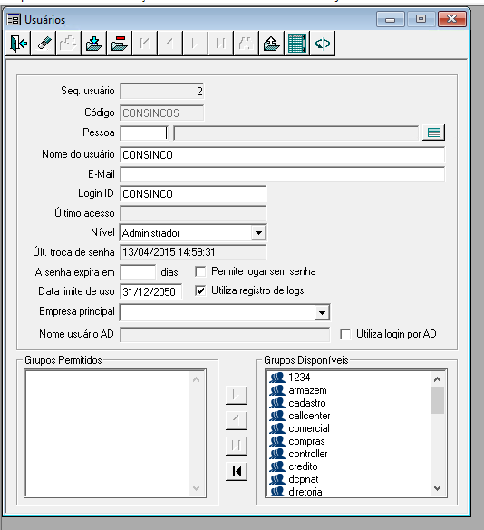Screen dimensions: 484x530
Task: Go to last record toolbar arrow
Action: 221,44
